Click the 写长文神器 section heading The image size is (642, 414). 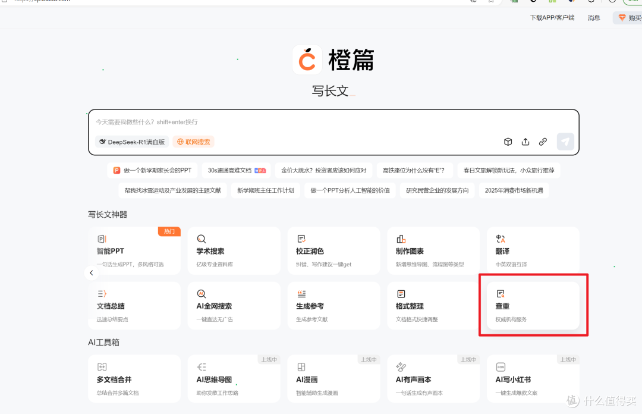[108, 214]
